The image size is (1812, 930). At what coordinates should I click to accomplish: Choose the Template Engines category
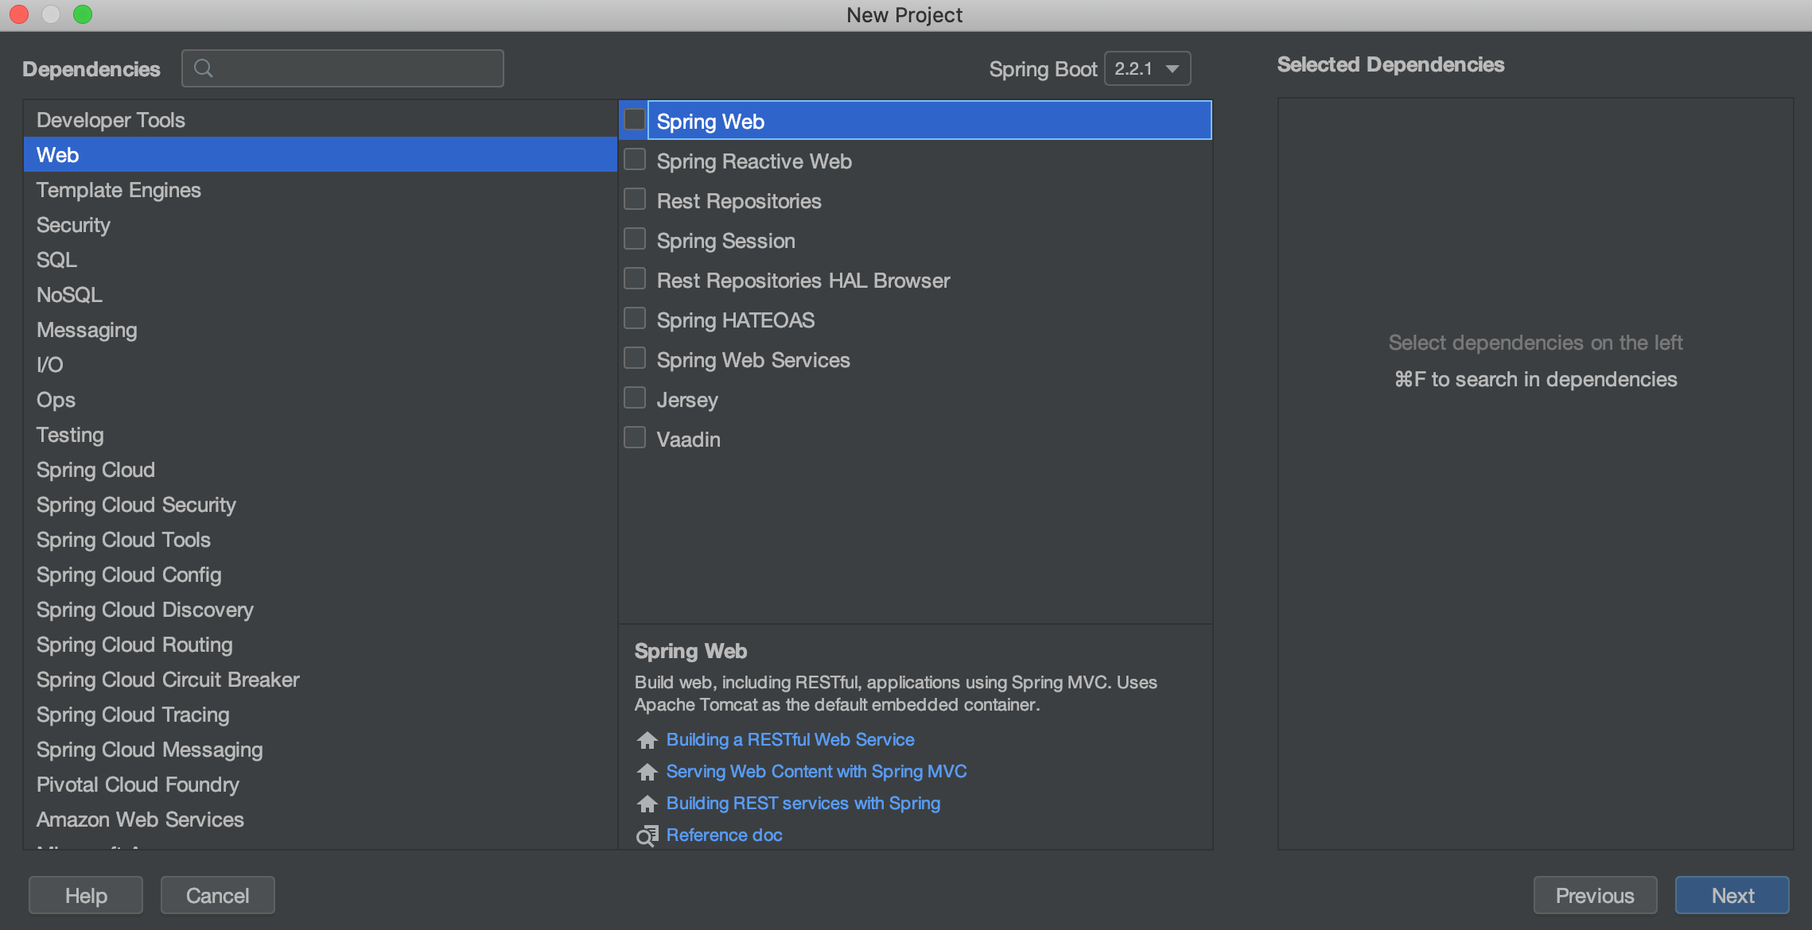pyautogui.click(x=119, y=190)
